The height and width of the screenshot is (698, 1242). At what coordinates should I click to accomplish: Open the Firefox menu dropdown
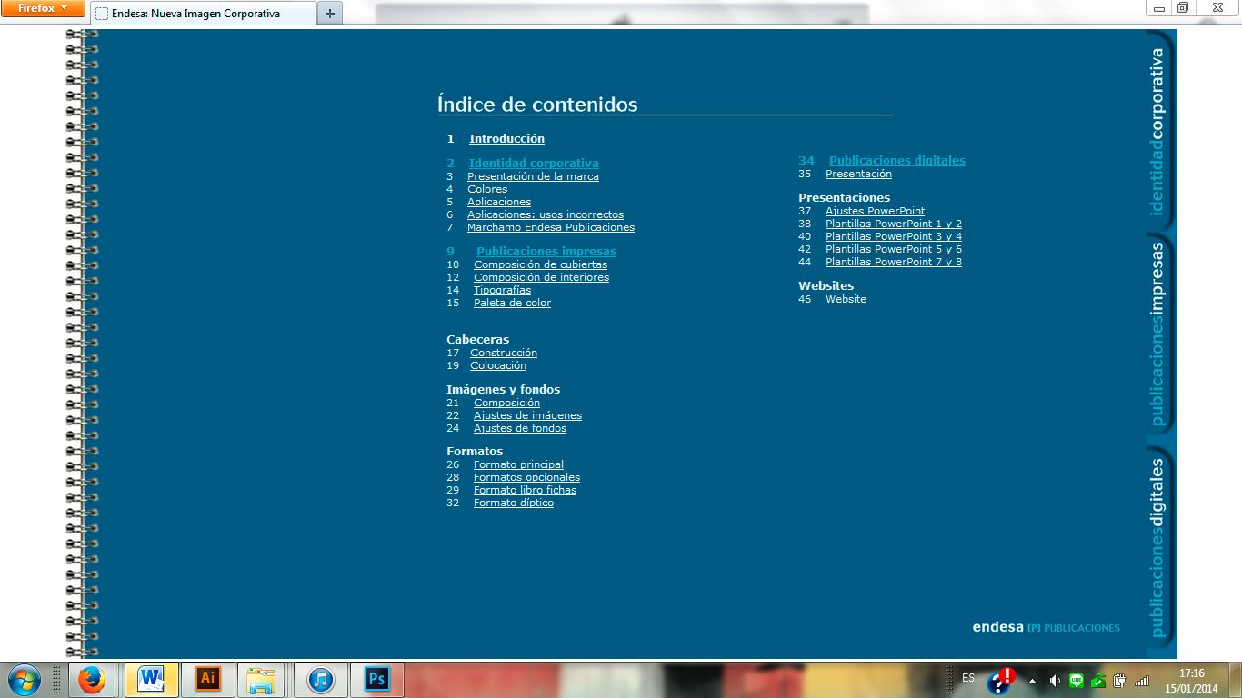(x=43, y=9)
